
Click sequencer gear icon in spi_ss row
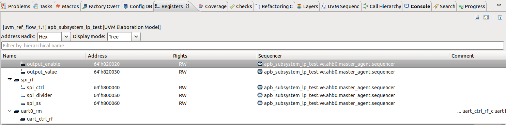[x=260, y=103]
